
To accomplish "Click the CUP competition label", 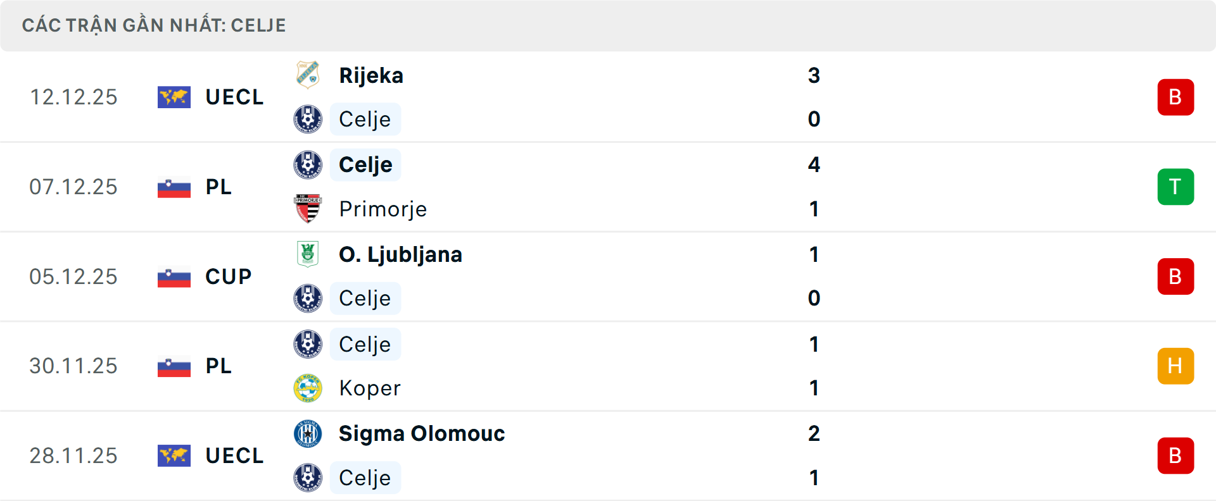I will 229,276.
